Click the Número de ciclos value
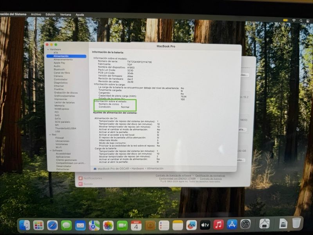This screenshot has width=313, height=235. [x=122, y=104]
